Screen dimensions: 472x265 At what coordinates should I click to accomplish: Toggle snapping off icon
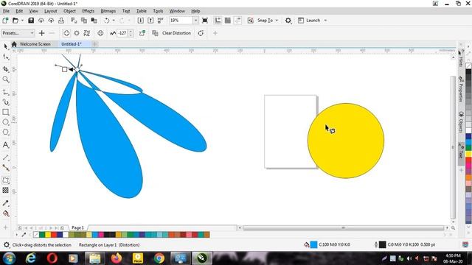point(250,21)
